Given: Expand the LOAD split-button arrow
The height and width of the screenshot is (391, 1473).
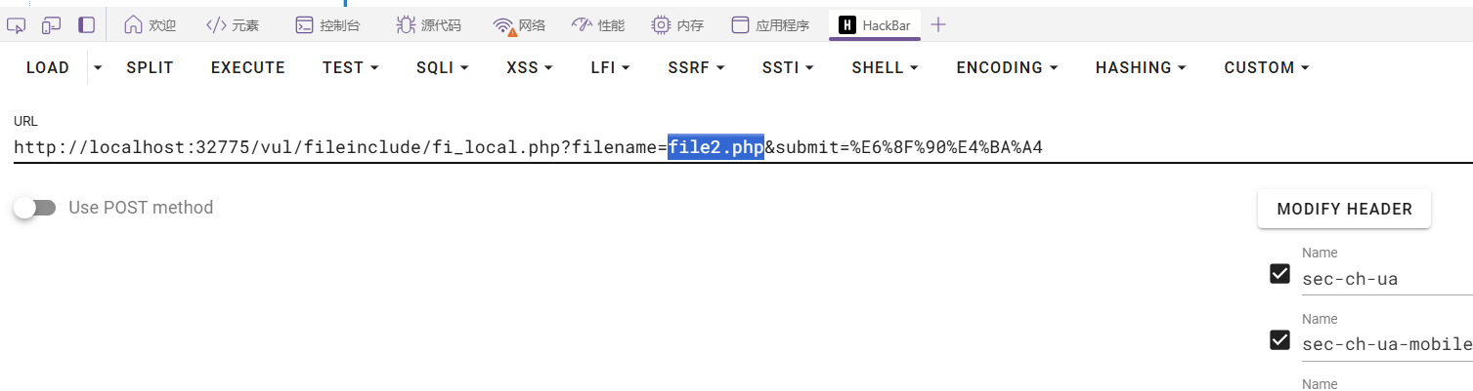Looking at the screenshot, I should tap(97, 68).
